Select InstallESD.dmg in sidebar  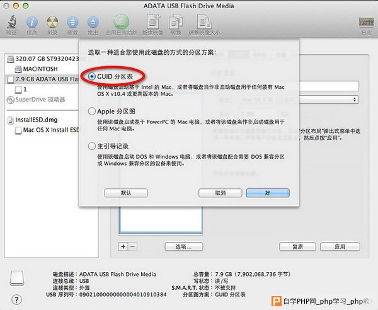point(33,120)
